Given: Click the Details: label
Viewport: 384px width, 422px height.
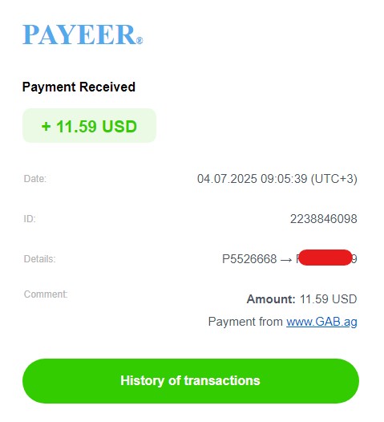Looking at the screenshot, I should point(39,259).
